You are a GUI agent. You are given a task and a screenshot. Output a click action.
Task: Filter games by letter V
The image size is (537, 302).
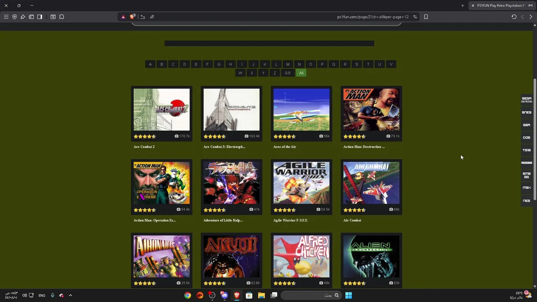[x=391, y=64]
